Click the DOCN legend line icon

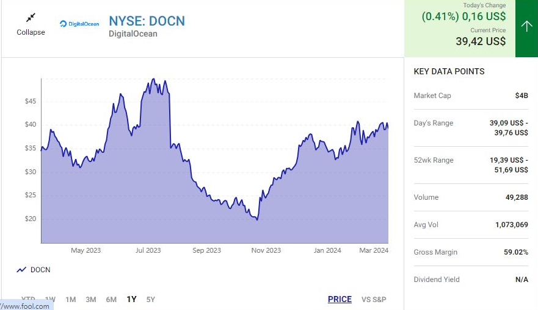point(21,270)
